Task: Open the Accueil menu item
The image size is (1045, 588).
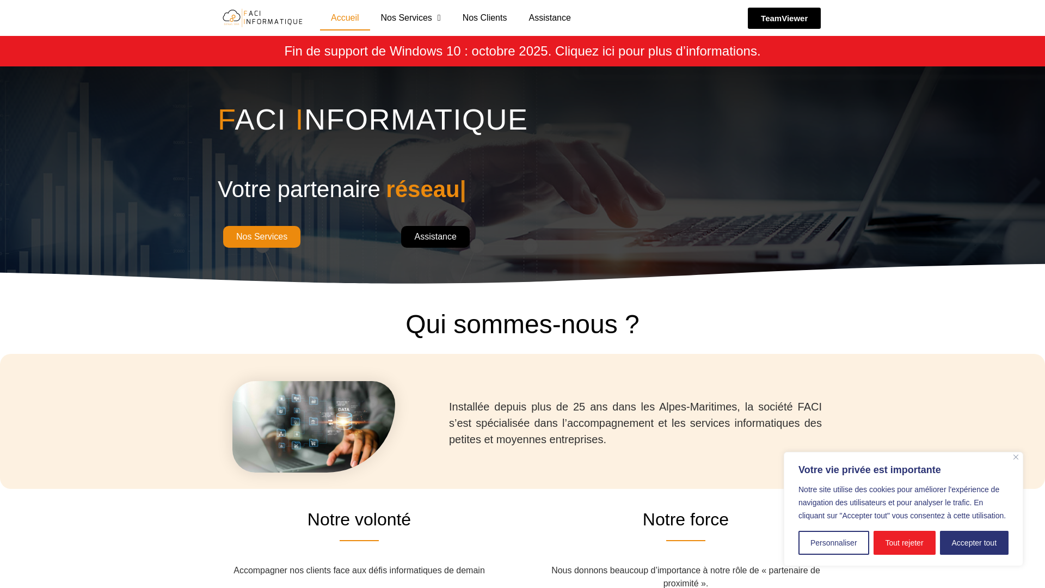Action: pyautogui.click(x=345, y=18)
